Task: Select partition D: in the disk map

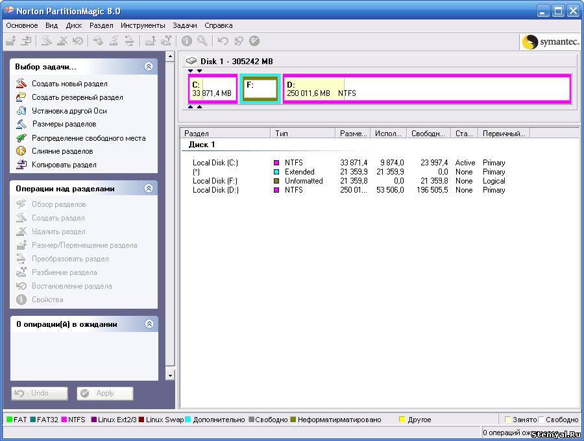Action: [x=427, y=89]
